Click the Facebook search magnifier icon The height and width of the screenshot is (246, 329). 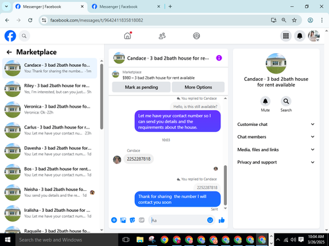point(24,36)
